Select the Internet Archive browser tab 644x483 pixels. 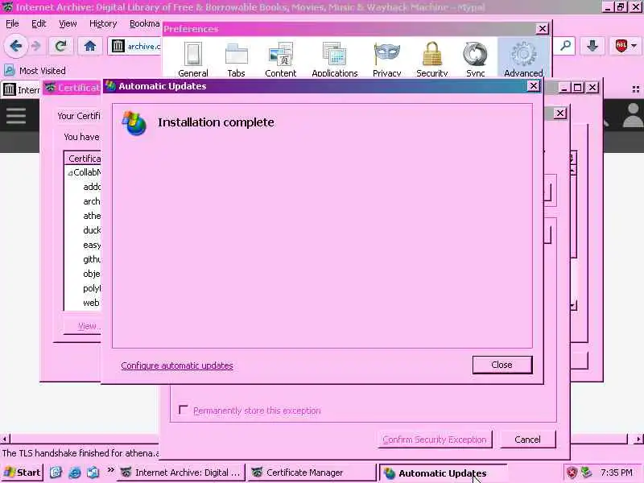click(x=22, y=89)
